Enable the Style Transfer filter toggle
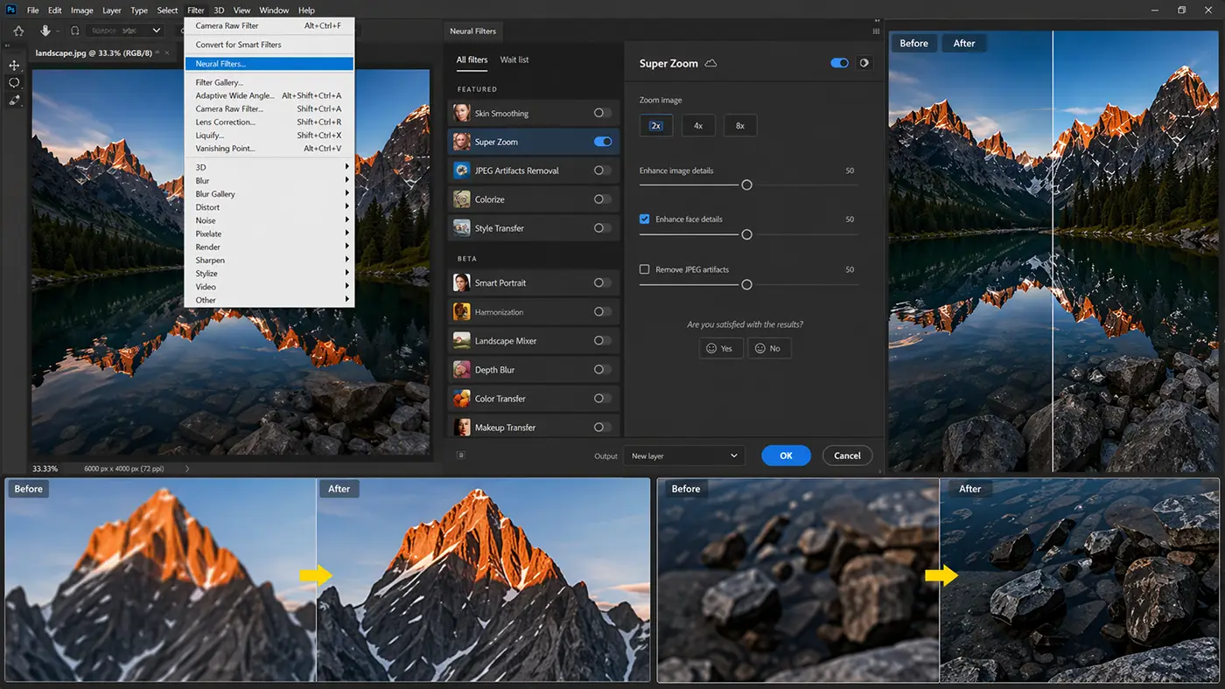Screen dimensions: 1225x689 [x=602, y=228]
